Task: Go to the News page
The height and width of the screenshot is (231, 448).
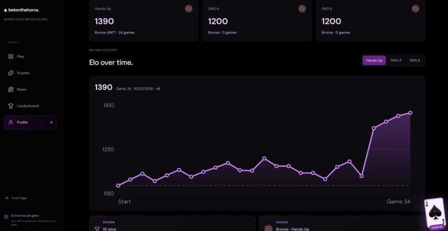Action: point(30,89)
